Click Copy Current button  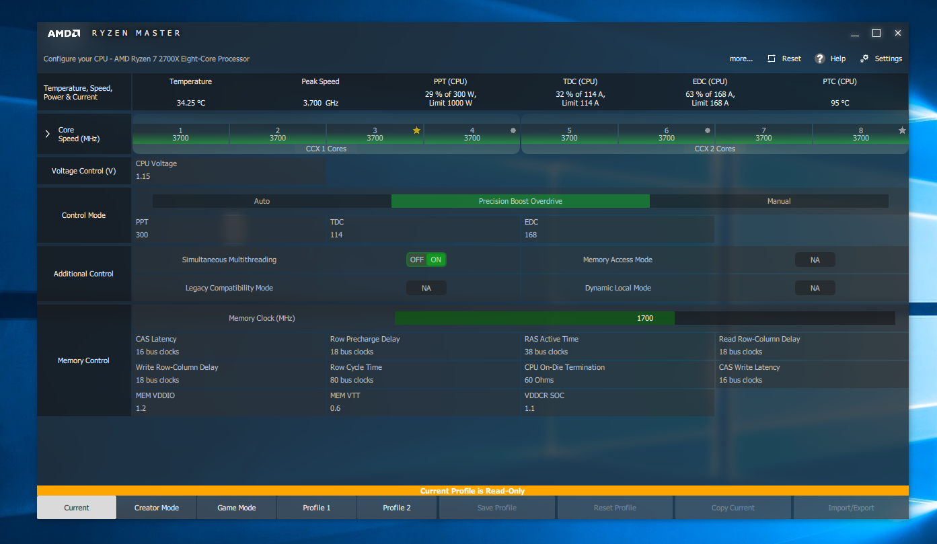click(x=733, y=508)
